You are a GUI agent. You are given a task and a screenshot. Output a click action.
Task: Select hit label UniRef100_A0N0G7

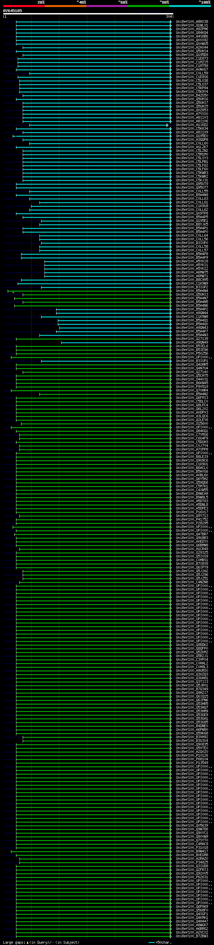click(192, 70)
